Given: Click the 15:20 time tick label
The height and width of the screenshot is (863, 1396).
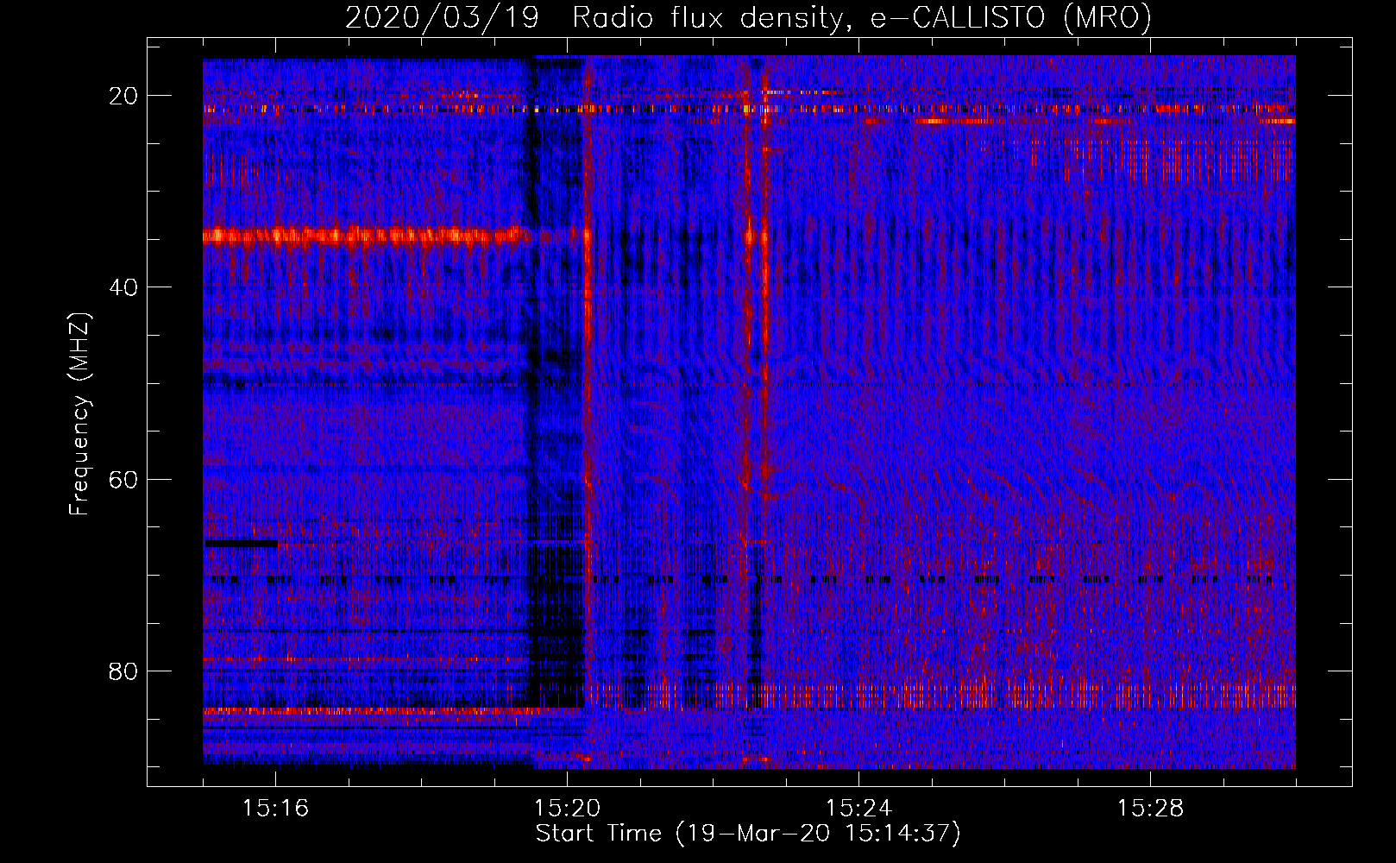Looking at the screenshot, I should click(x=567, y=809).
